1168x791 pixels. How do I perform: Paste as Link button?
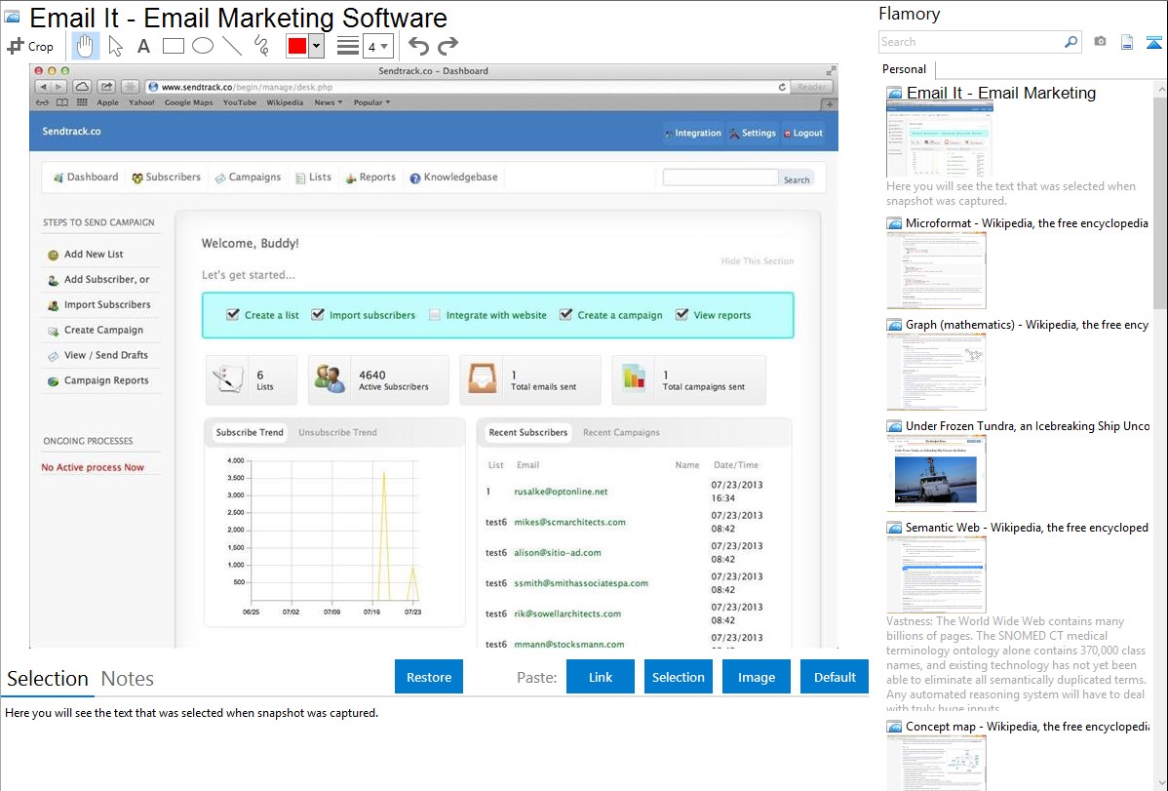(x=601, y=677)
